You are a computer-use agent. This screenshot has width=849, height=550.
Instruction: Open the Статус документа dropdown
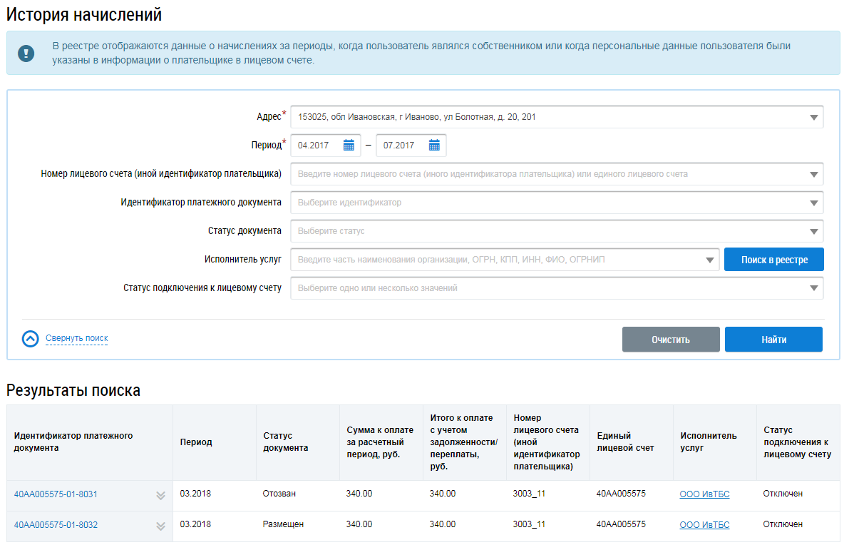tap(813, 232)
